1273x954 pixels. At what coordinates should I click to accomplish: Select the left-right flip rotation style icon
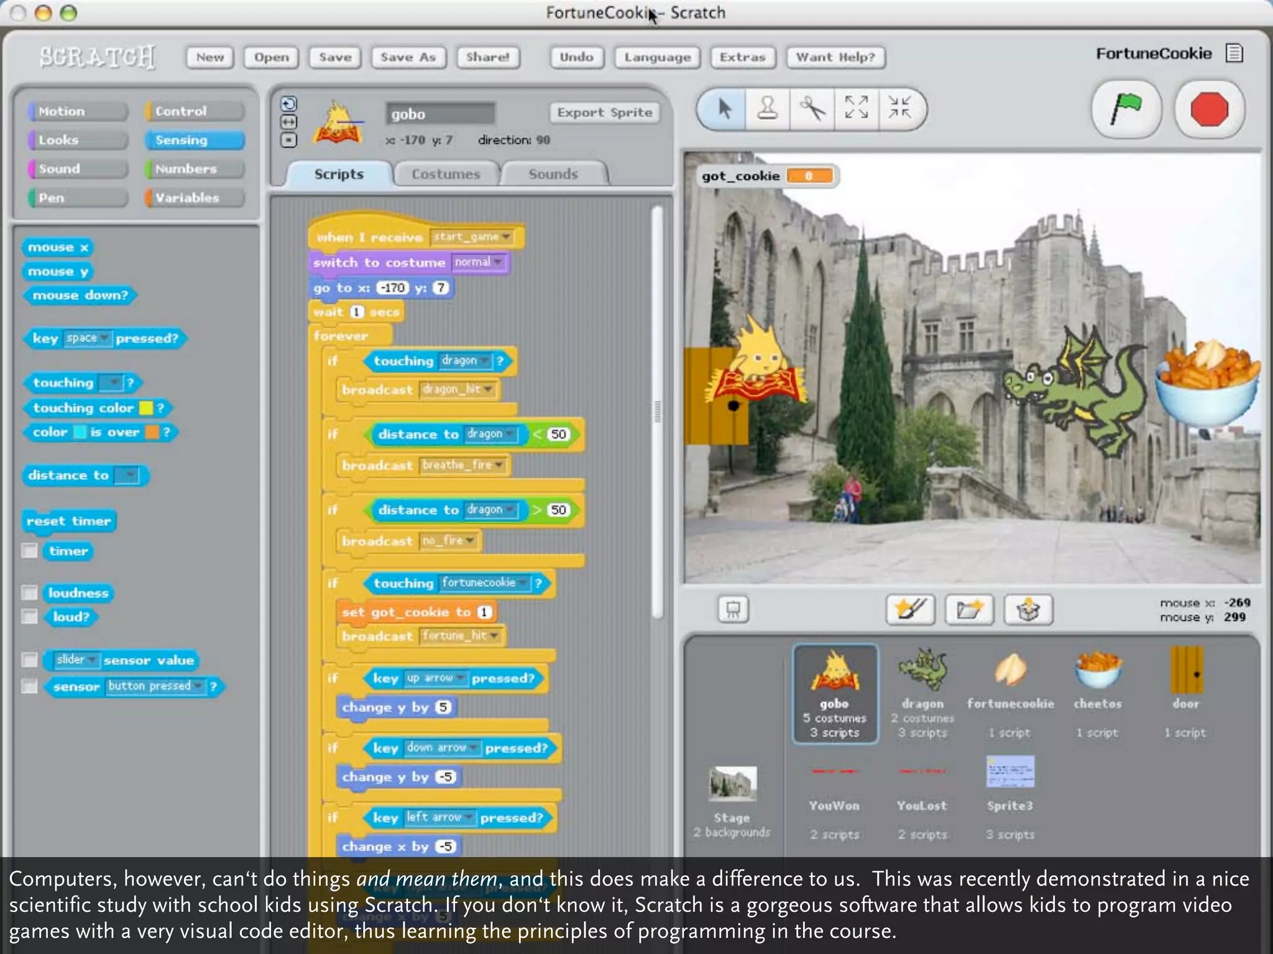289,122
